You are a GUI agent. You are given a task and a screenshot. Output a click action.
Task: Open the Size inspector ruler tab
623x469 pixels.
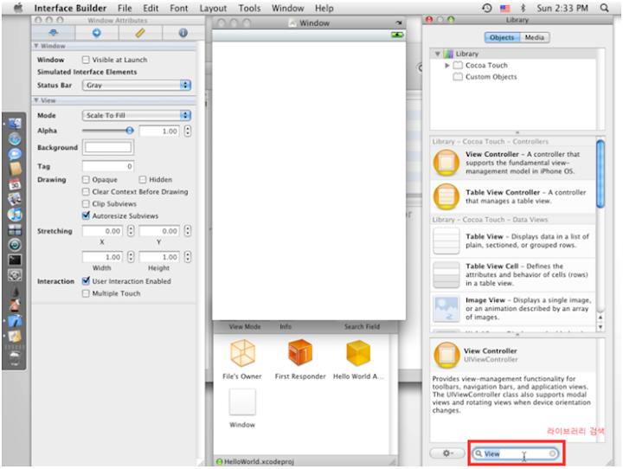pyautogui.click(x=140, y=33)
